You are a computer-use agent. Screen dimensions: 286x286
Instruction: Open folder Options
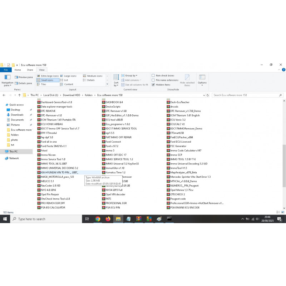[202, 80]
